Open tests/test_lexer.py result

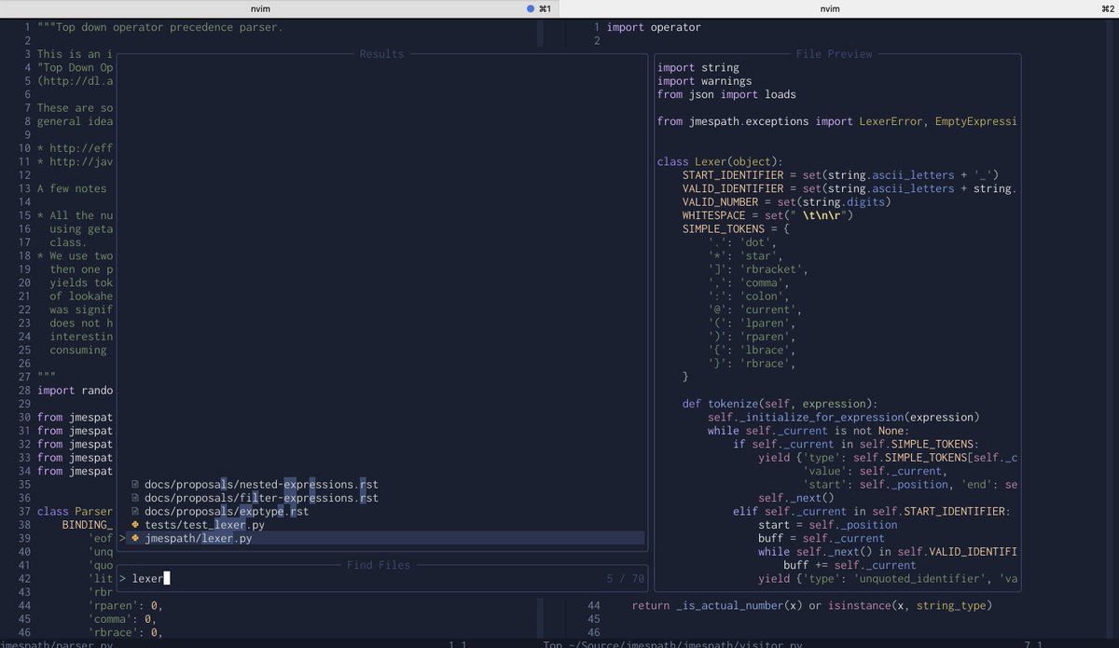pos(204,525)
